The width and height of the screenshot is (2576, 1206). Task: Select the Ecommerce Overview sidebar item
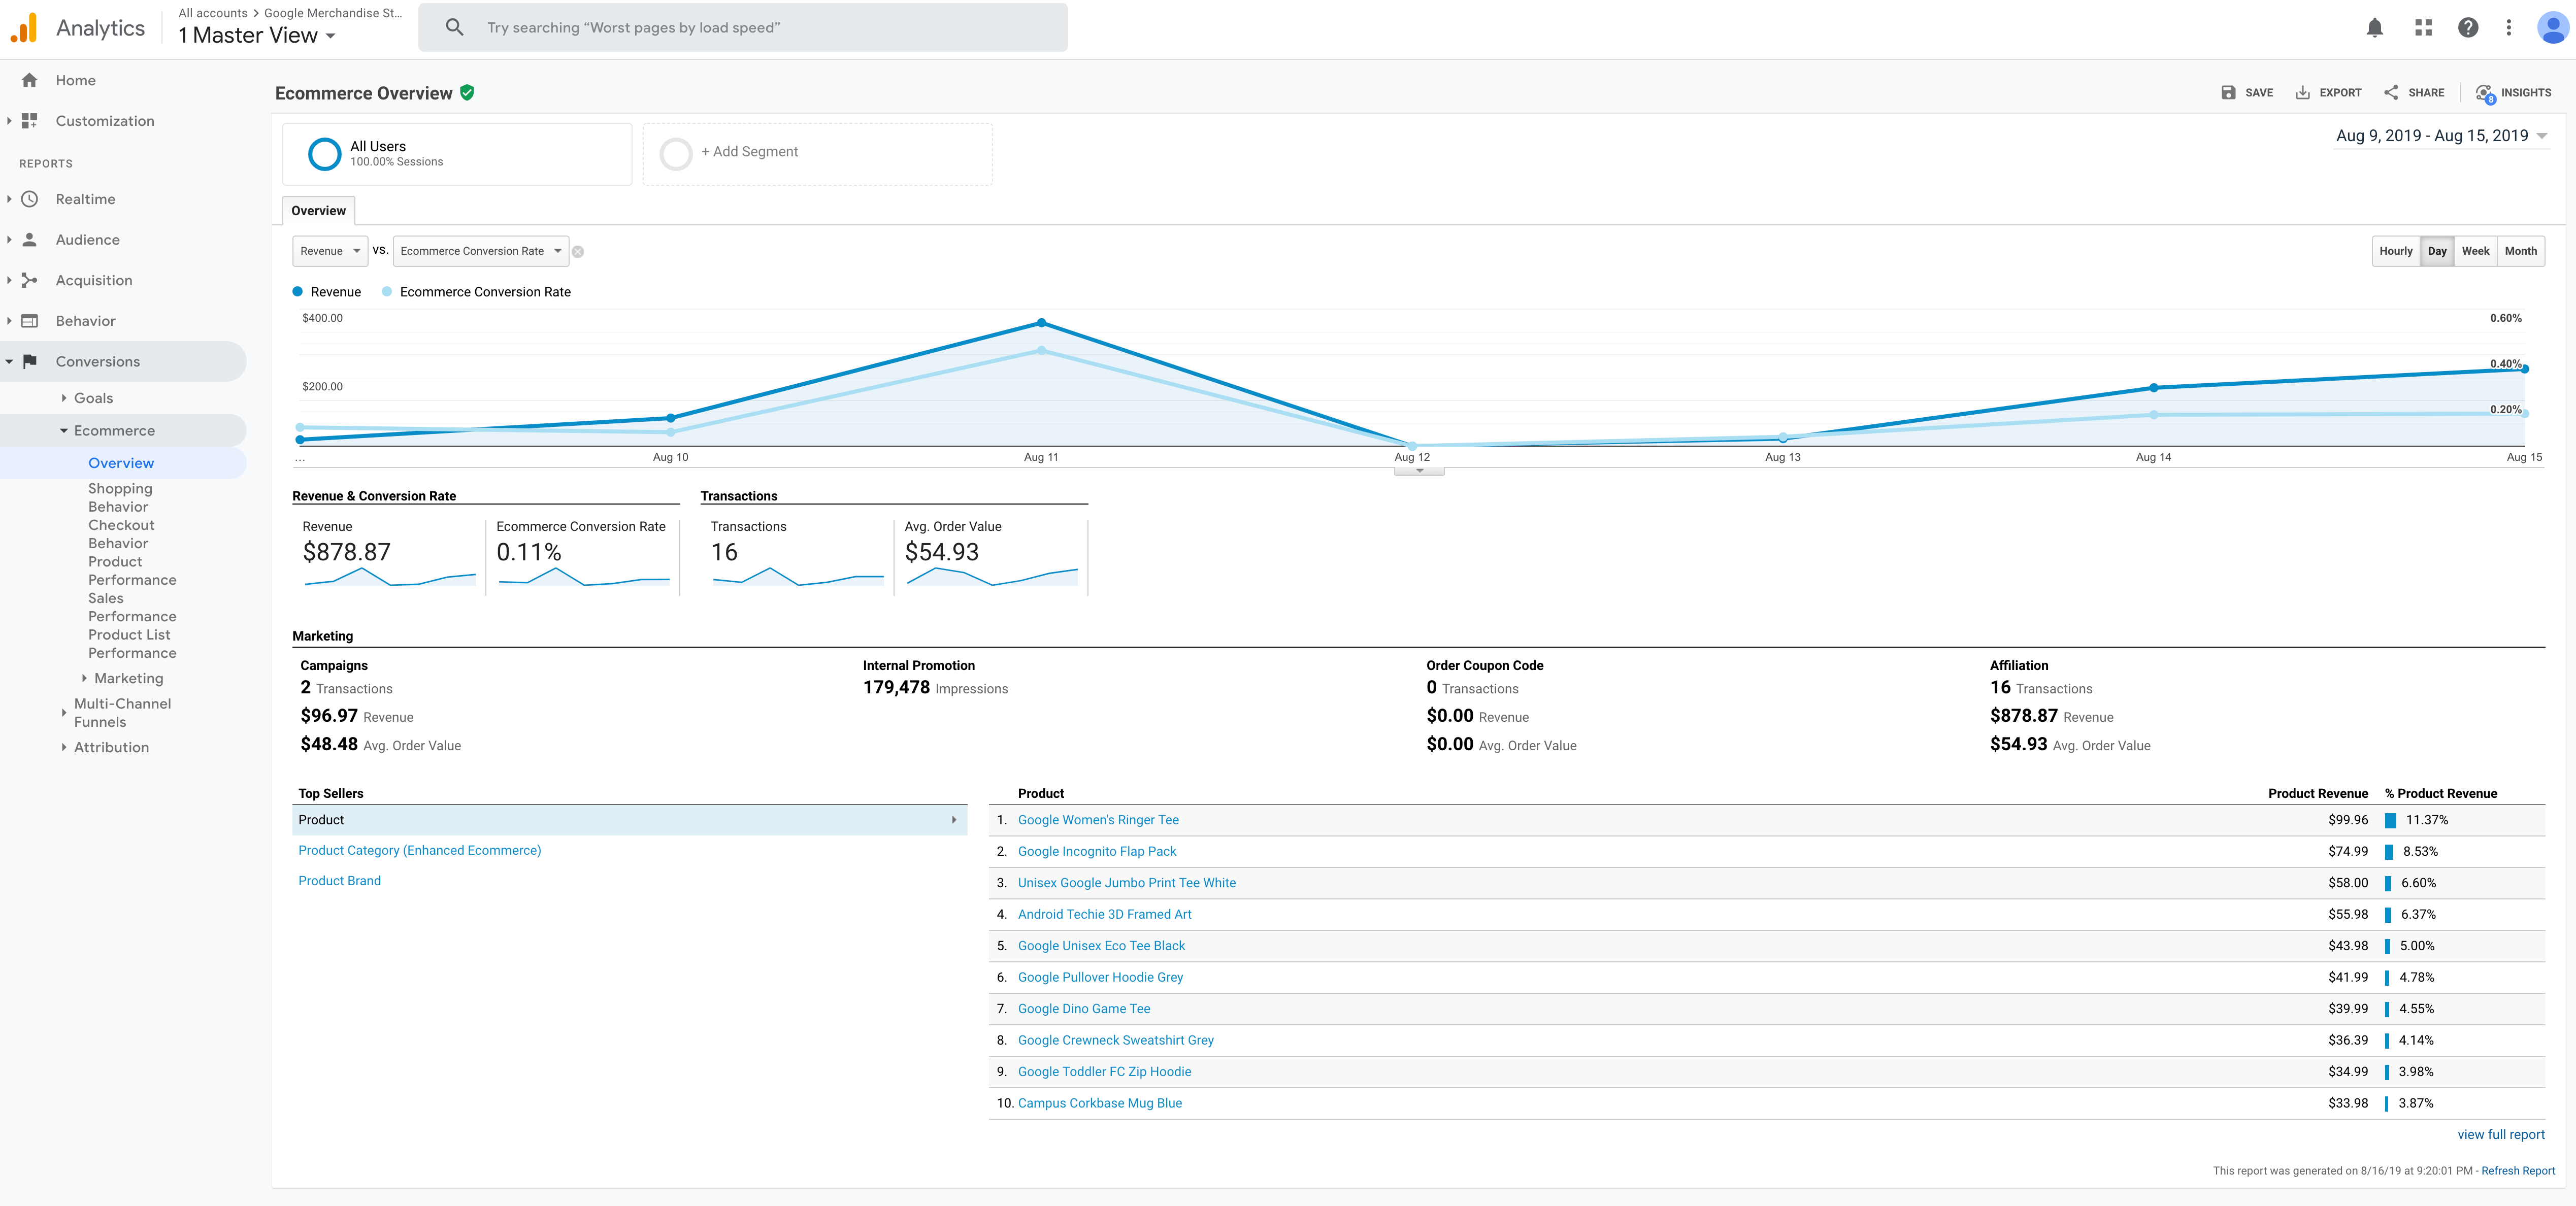coord(121,463)
